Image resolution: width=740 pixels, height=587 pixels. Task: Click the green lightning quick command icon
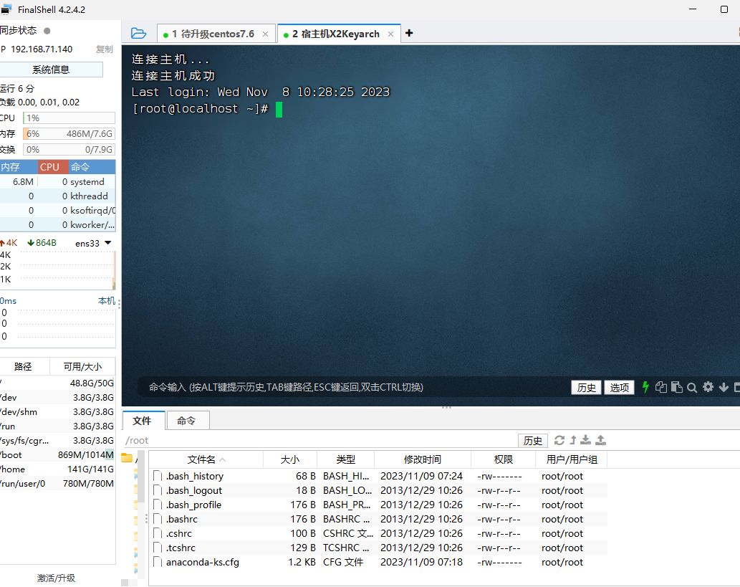click(x=645, y=387)
